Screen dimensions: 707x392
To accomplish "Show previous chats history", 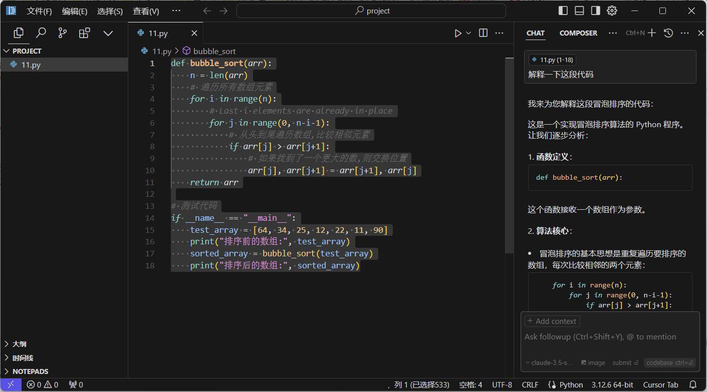I will [x=668, y=33].
